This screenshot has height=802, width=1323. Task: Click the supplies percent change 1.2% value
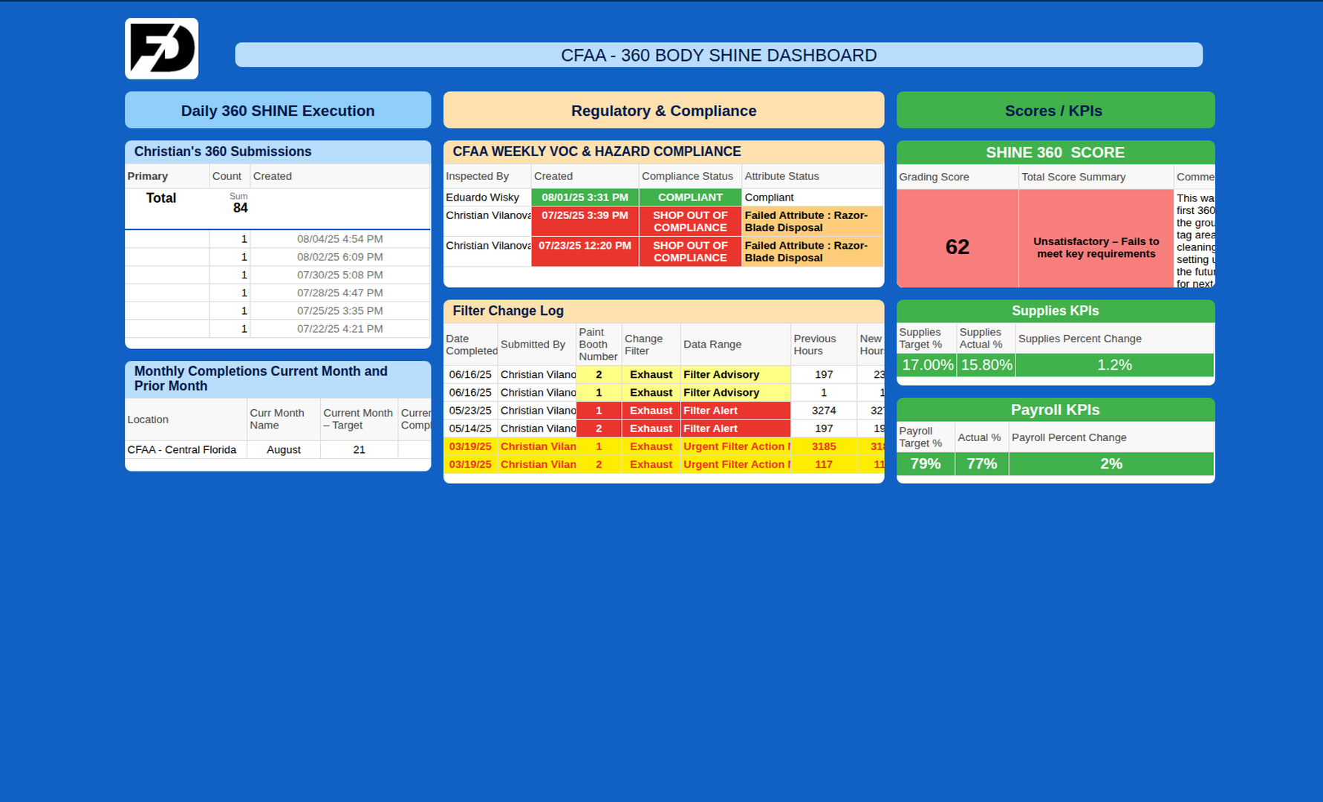(1114, 365)
